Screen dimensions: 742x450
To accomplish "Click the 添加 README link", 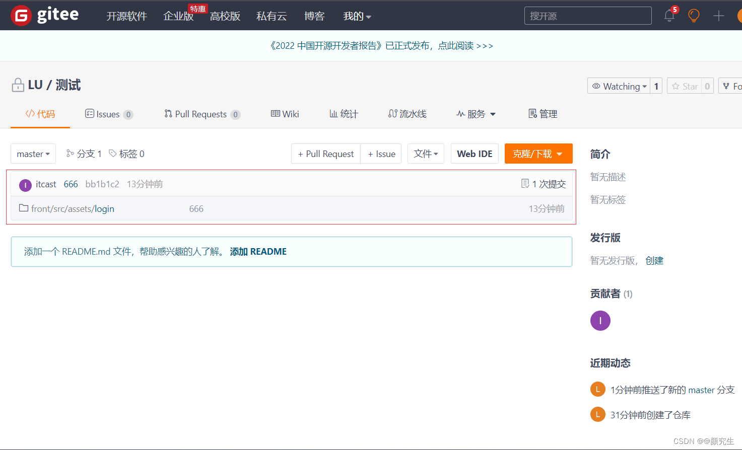I will (x=258, y=251).
